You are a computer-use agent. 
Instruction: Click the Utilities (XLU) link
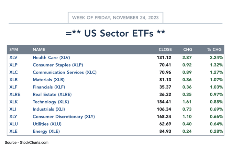(x=47, y=124)
